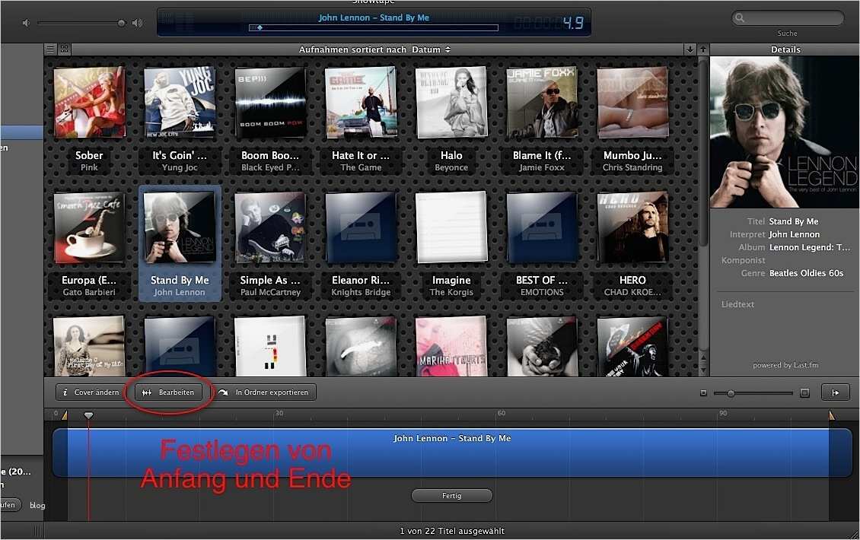Click the Cover ändern button

(91, 392)
